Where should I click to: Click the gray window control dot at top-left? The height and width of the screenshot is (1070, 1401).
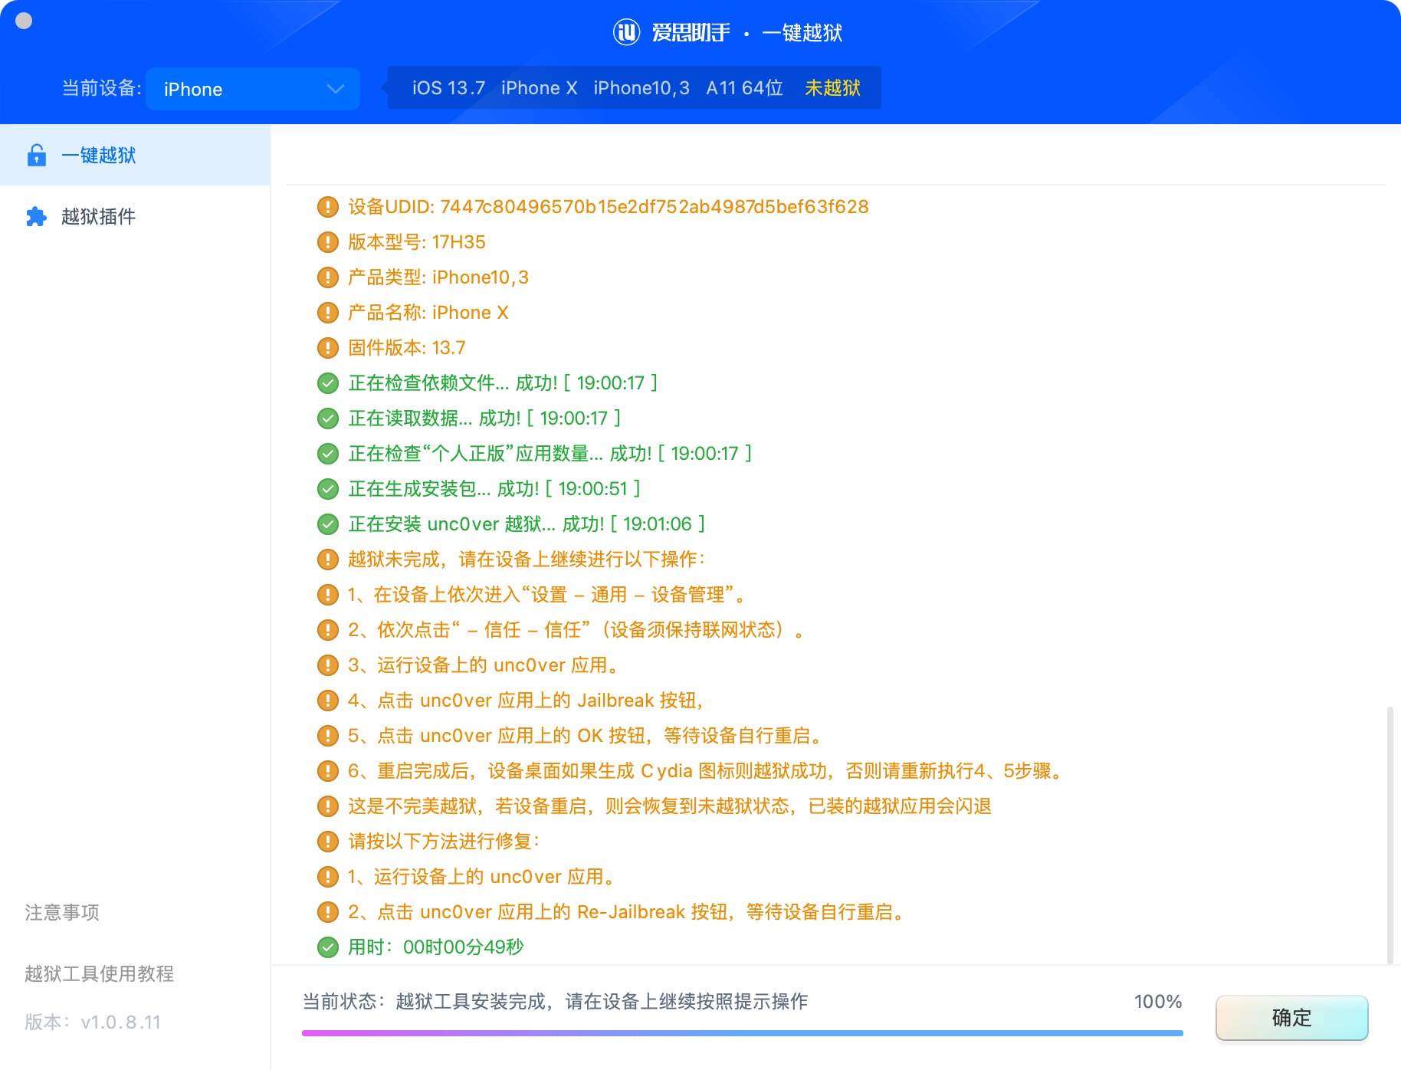coord(24,21)
